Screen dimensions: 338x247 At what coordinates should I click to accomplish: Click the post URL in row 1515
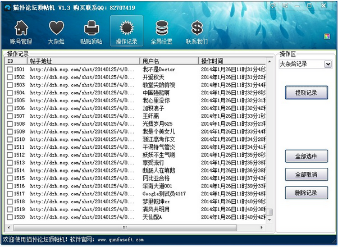coord(83,179)
